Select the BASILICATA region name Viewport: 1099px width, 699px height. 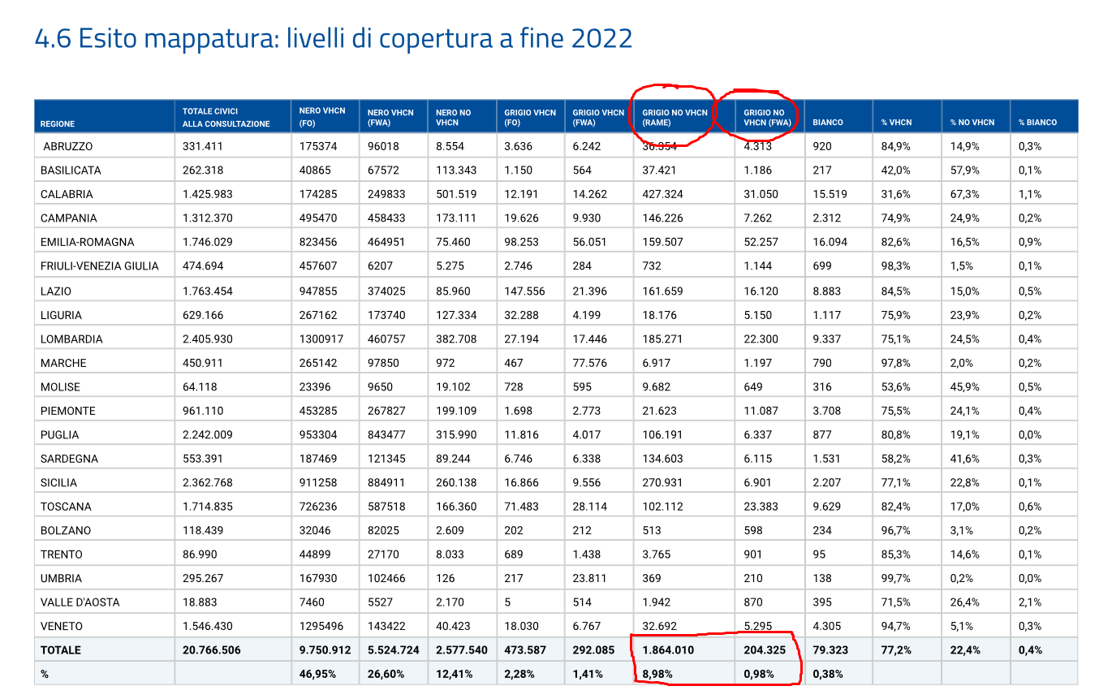point(71,170)
